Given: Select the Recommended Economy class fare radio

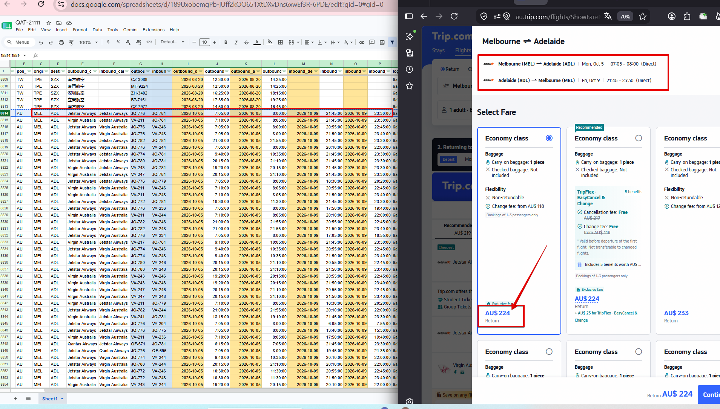Looking at the screenshot, I should [639, 138].
